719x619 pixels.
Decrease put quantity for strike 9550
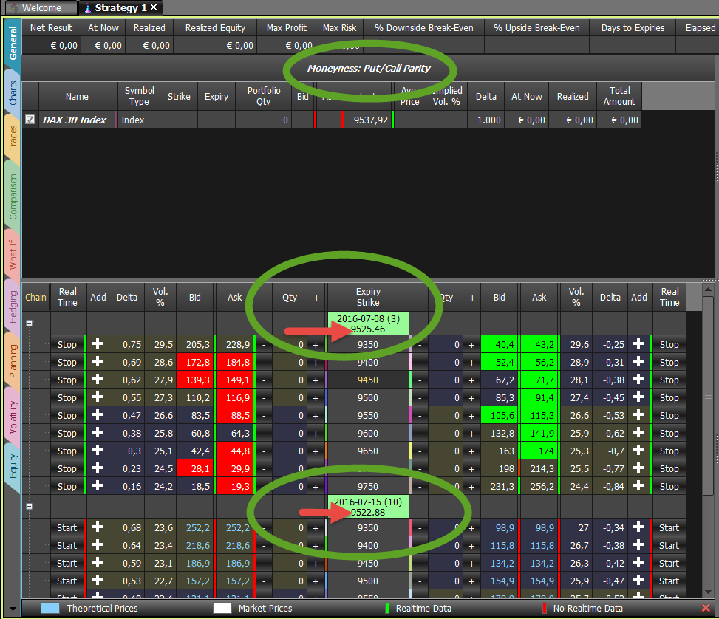pos(420,416)
